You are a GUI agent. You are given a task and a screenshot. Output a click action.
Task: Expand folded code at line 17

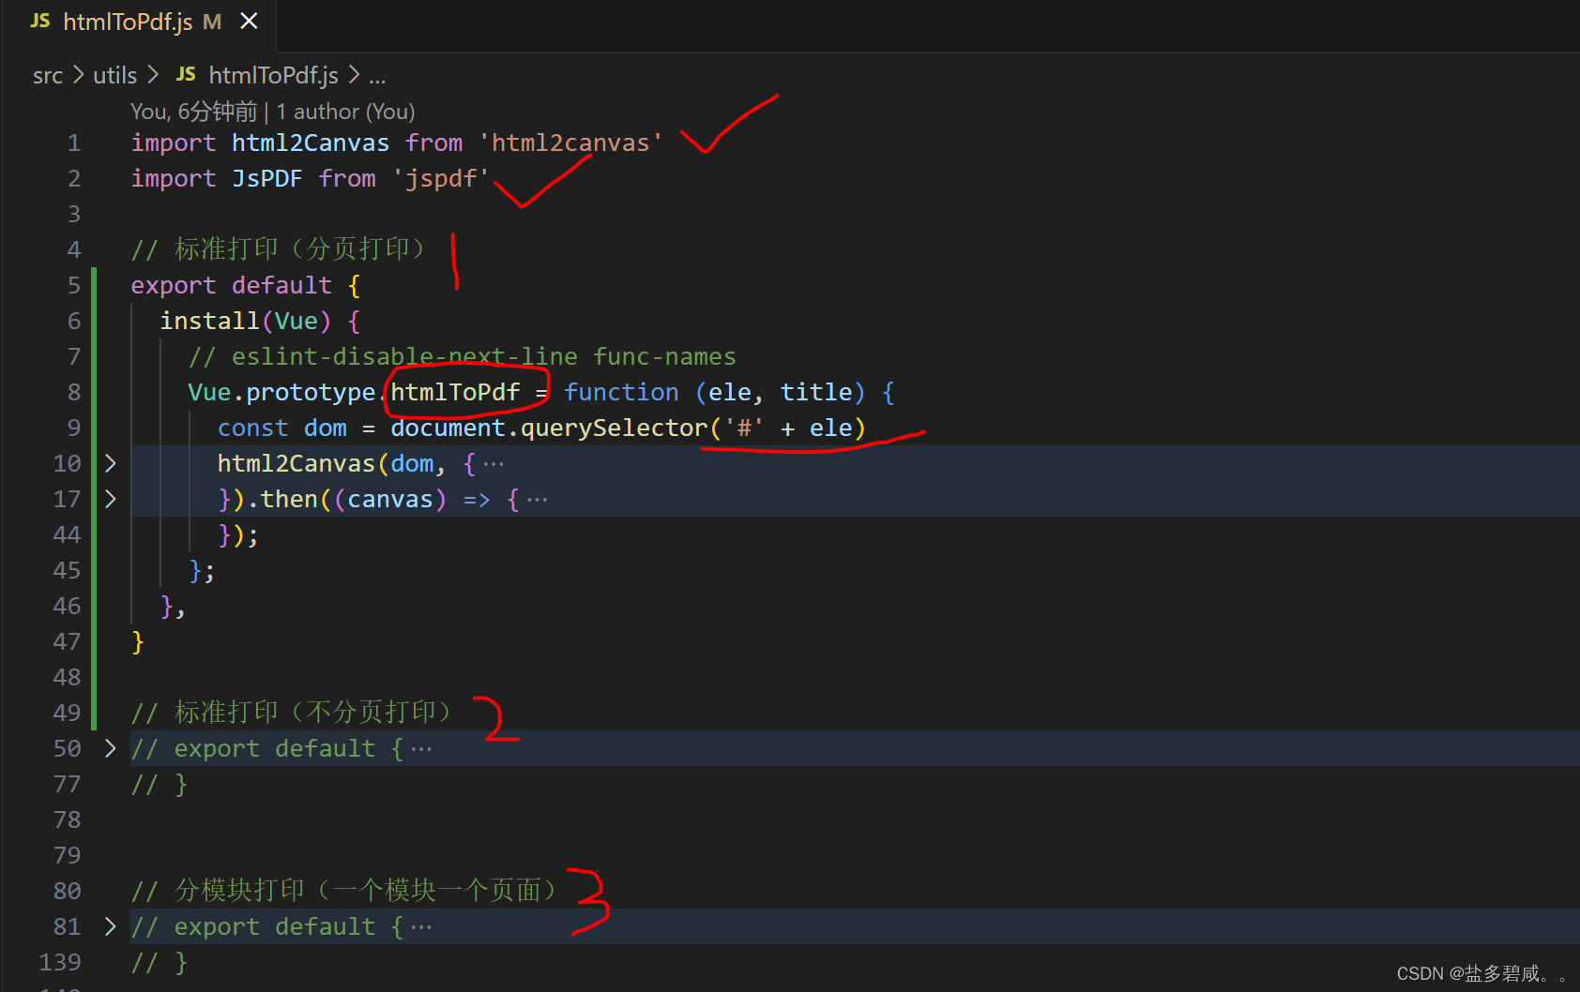click(x=111, y=499)
